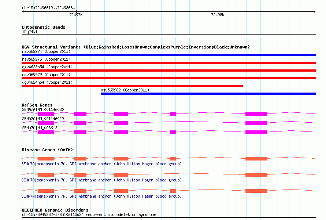
Task: Click the dgv4624n54 (Cooper2011) variant label
Action: pos(47,82)
